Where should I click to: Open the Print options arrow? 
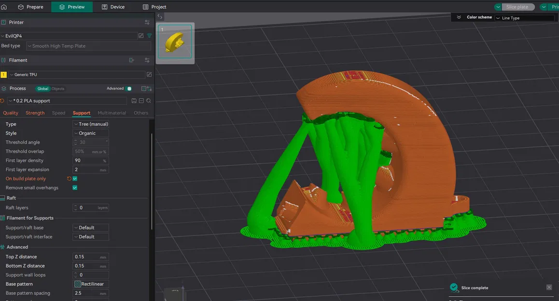tap(544, 7)
